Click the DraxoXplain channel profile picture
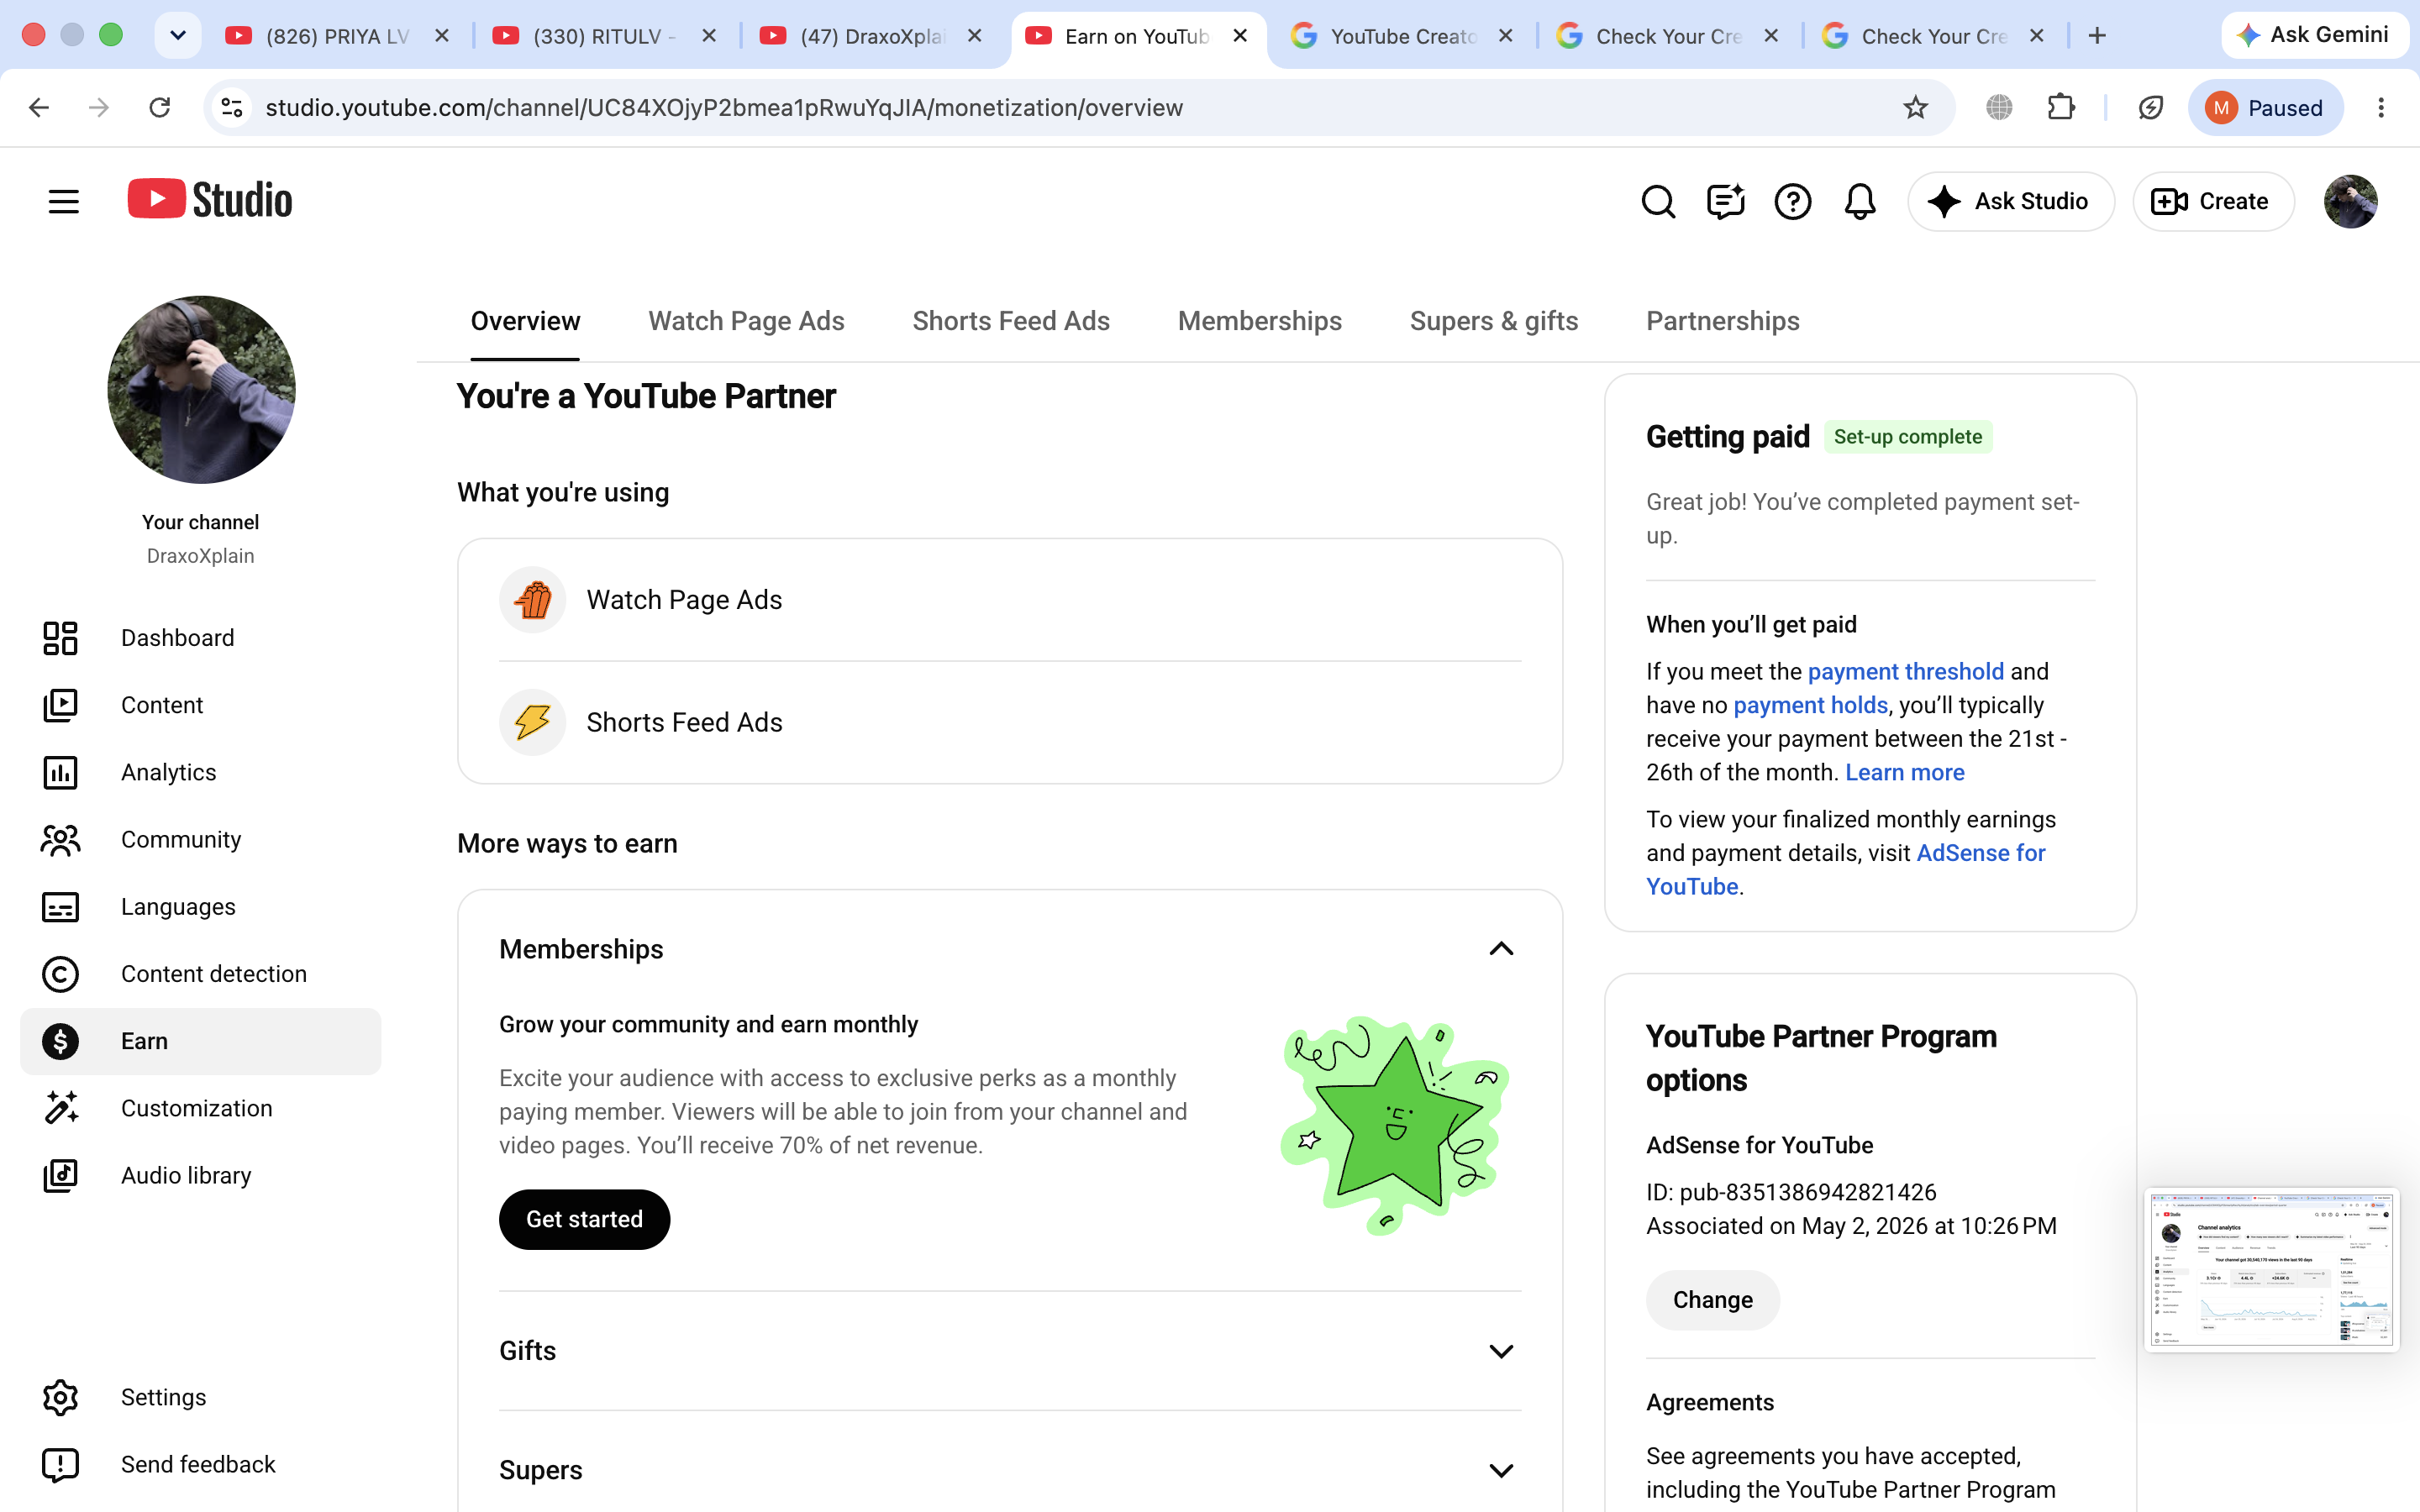 201,389
